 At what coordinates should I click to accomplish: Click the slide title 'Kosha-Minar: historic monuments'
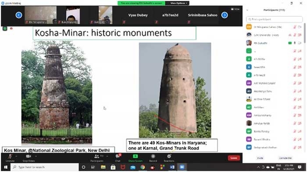point(103,33)
